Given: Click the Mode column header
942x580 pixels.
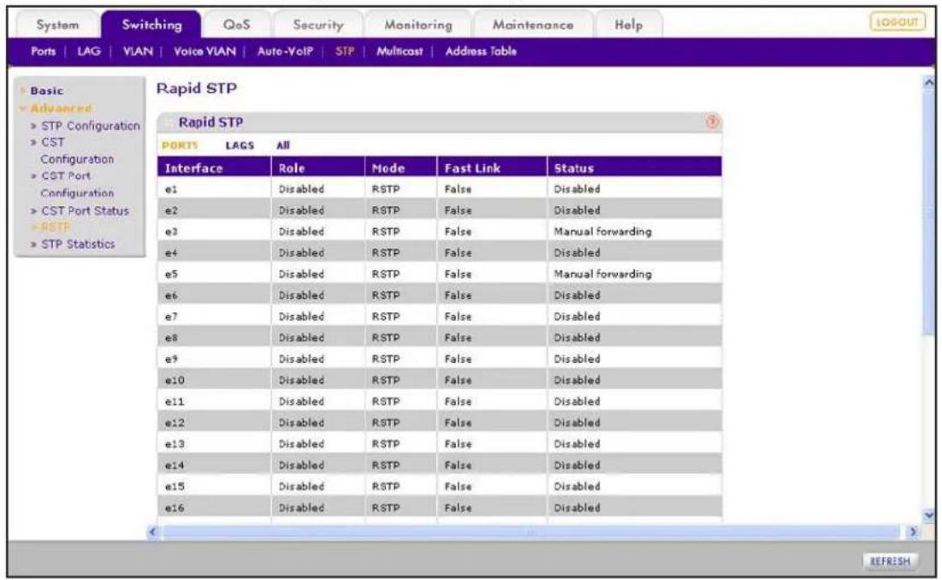Looking at the screenshot, I should click(400, 169).
